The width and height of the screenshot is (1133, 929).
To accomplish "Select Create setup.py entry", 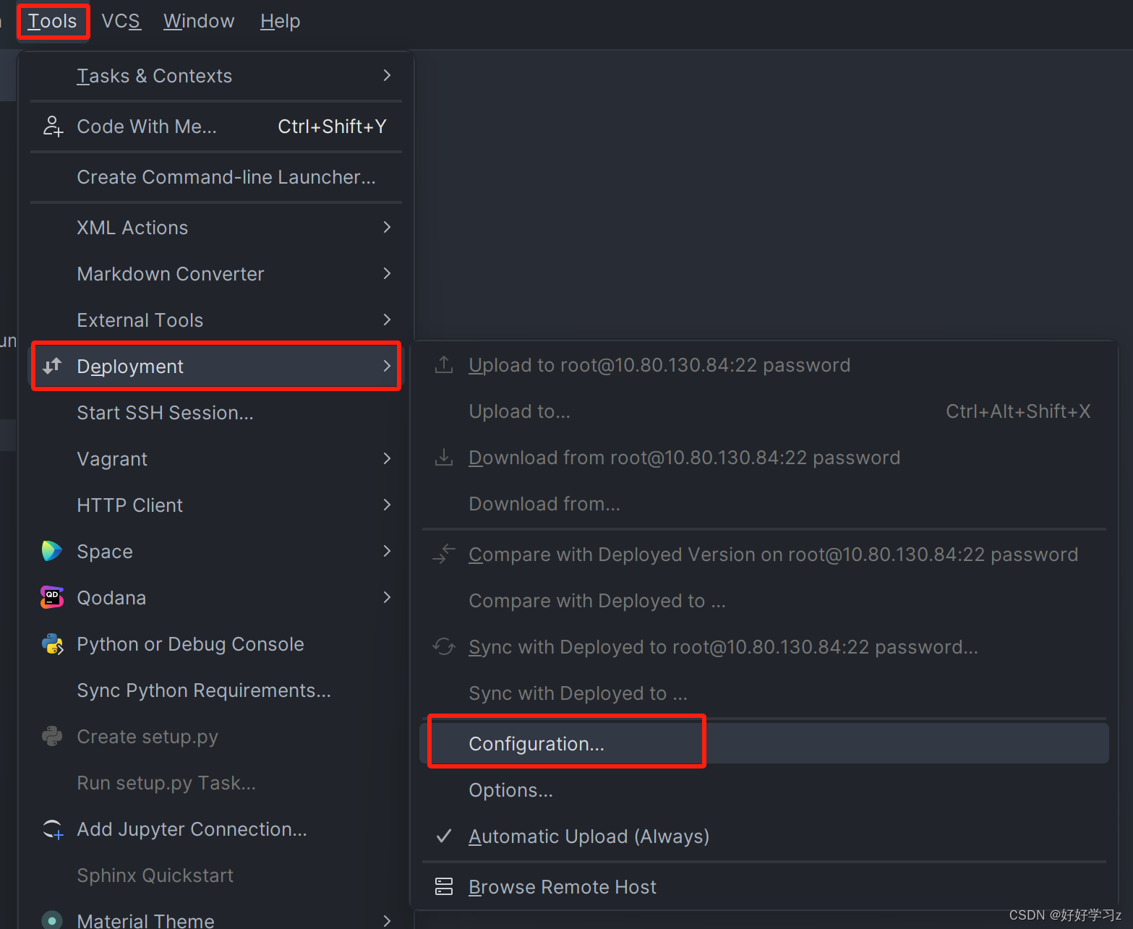I will [215, 736].
